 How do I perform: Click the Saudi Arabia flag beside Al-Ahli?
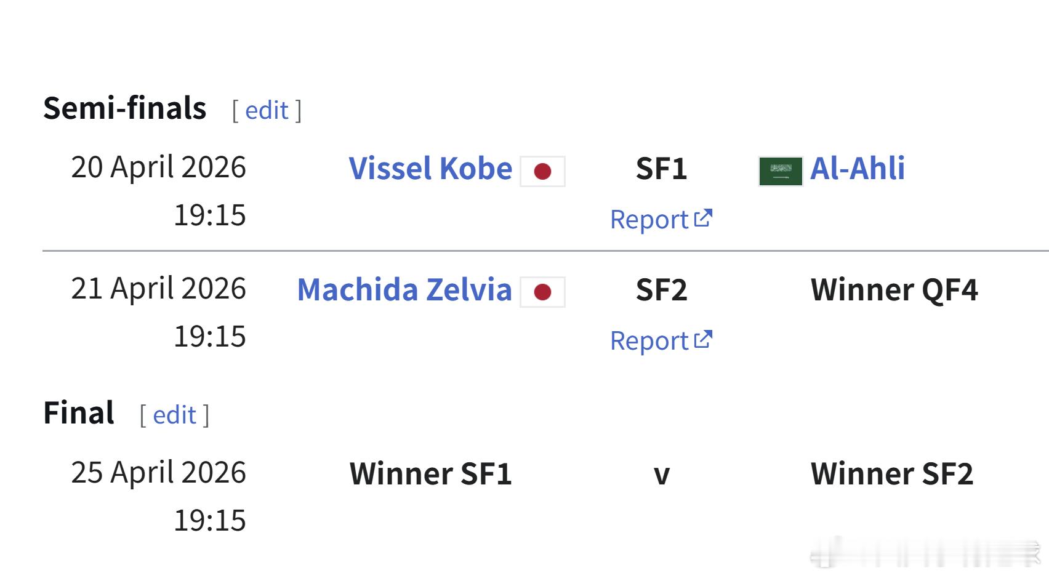tap(780, 171)
